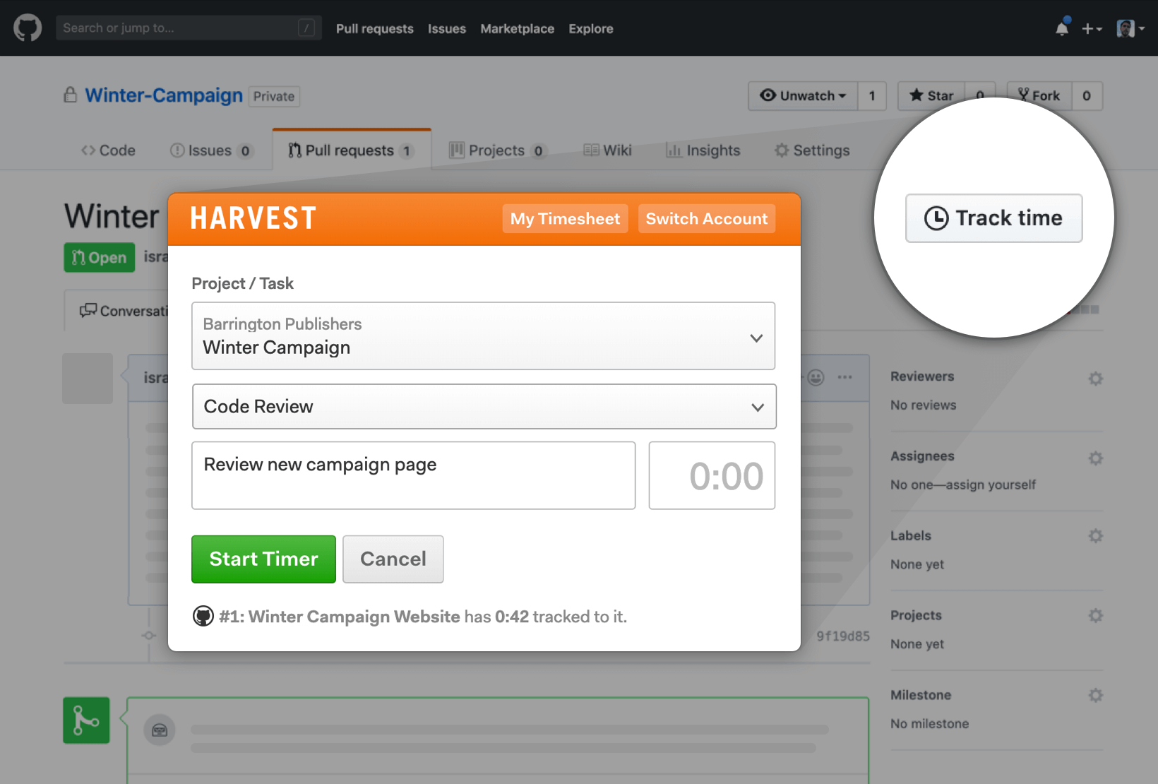Open the Winter-Campaign repository link
The image size is (1158, 784).
point(164,95)
